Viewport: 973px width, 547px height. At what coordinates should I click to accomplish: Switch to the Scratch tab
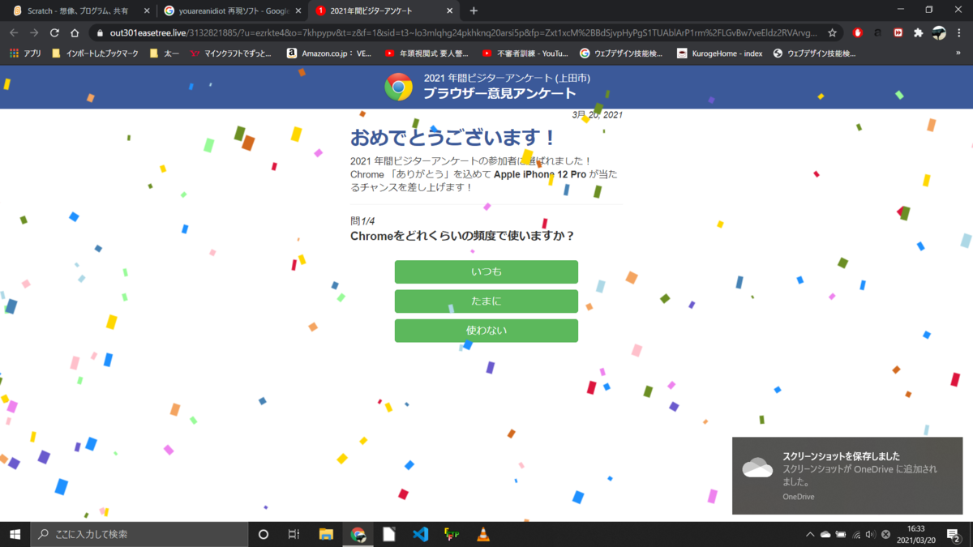pyautogui.click(x=79, y=11)
